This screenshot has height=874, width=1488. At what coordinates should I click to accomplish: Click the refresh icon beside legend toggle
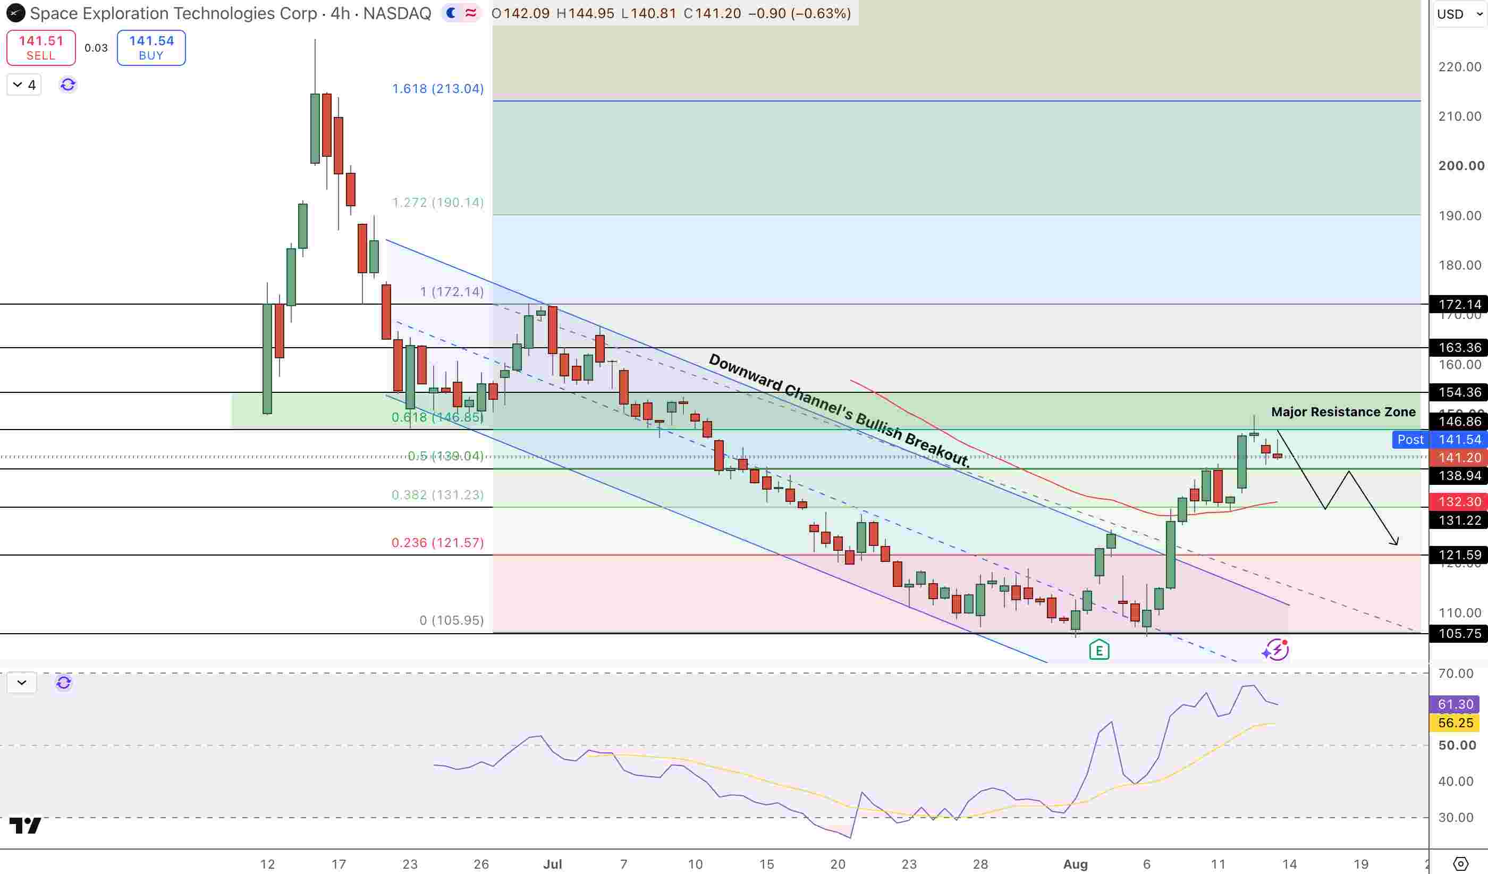pyautogui.click(x=68, y=85)
